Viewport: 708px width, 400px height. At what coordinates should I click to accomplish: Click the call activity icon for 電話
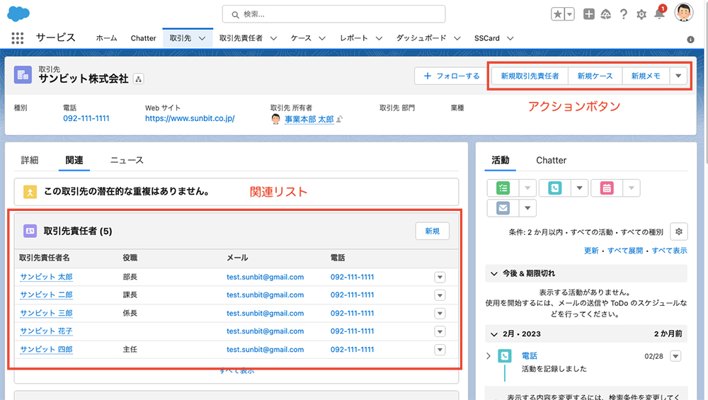pyautogui.click(x=504, y=356)
